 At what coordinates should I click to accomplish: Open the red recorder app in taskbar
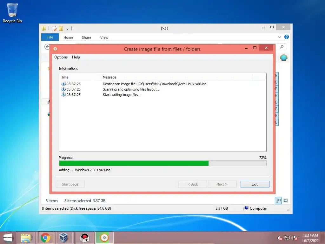[84, 238]
